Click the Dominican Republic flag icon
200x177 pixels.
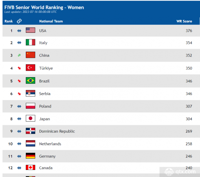tap(30, 131)
